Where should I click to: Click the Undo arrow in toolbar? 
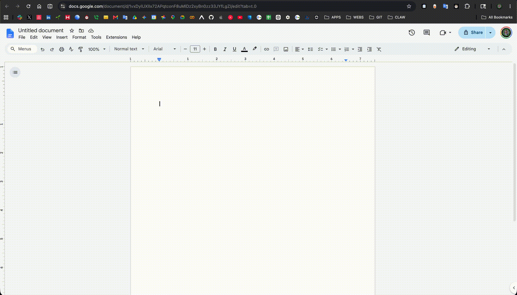[x=42, y=49]
